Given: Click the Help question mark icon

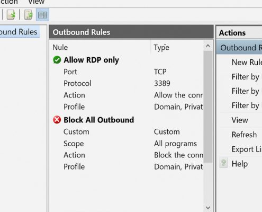Looking at the screenshot, I should (223, 163).
